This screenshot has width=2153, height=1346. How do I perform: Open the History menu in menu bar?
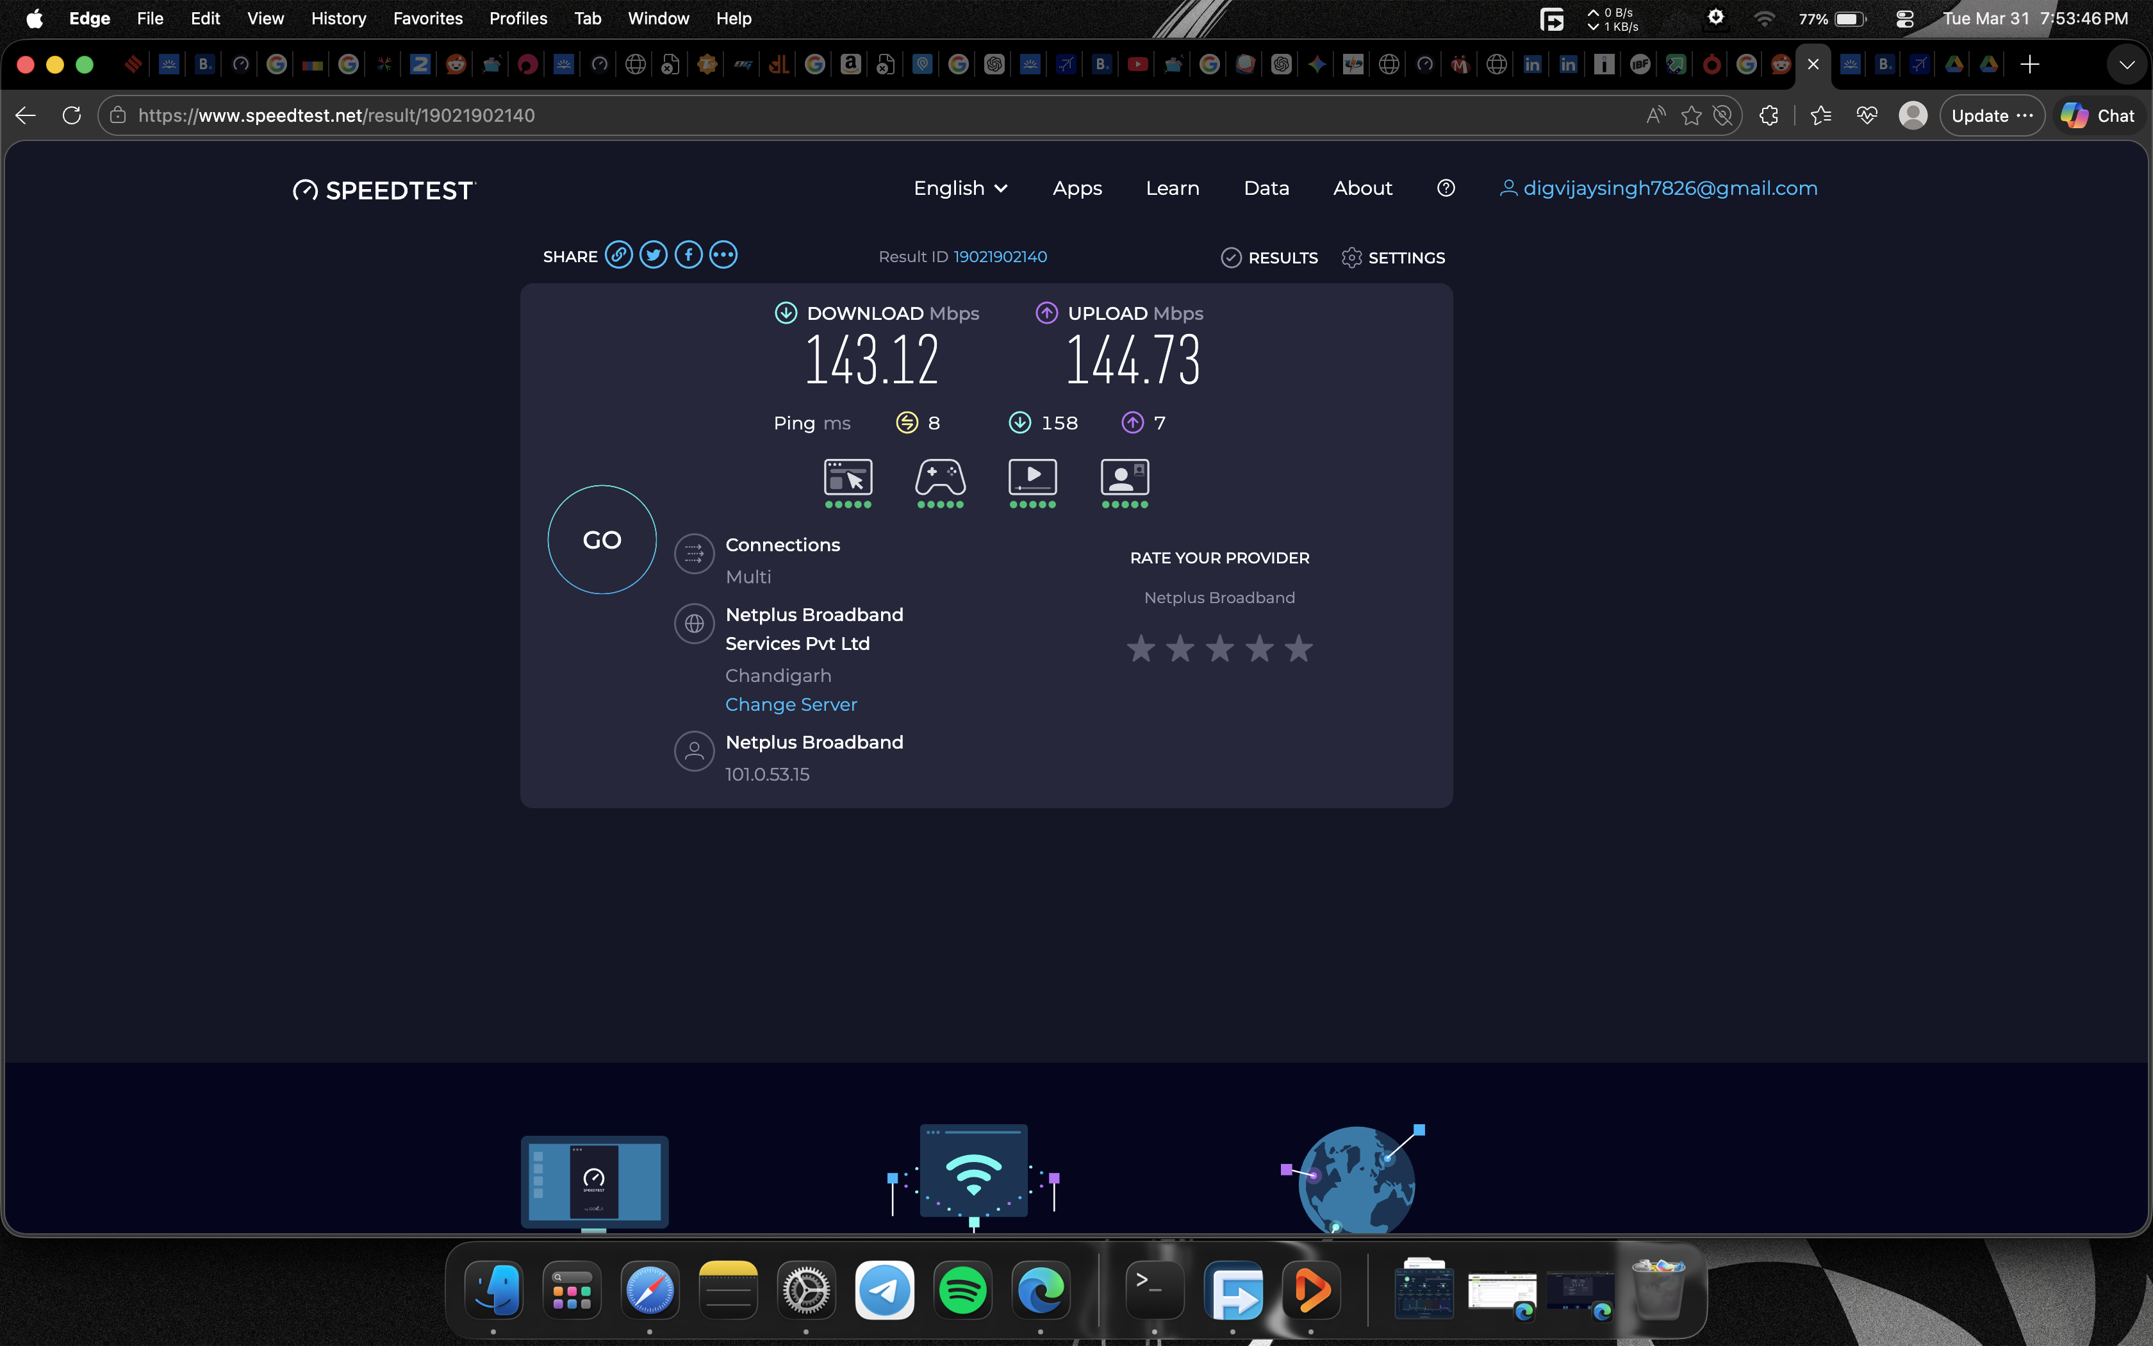(338, 18)
